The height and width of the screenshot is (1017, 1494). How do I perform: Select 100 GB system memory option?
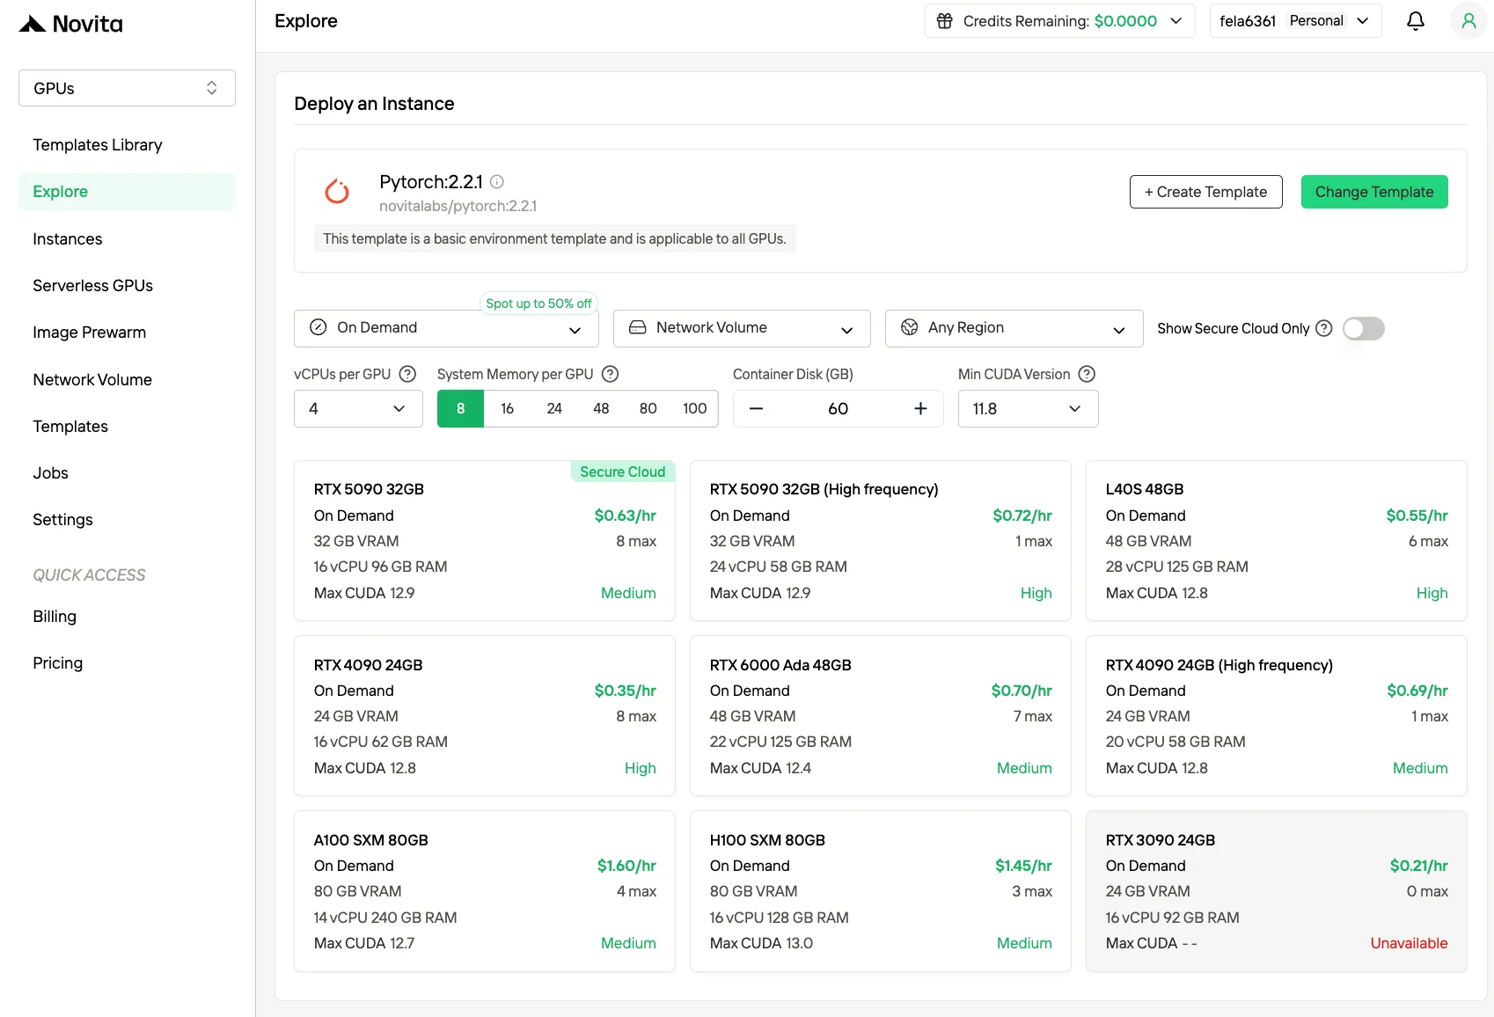[695, 408]
